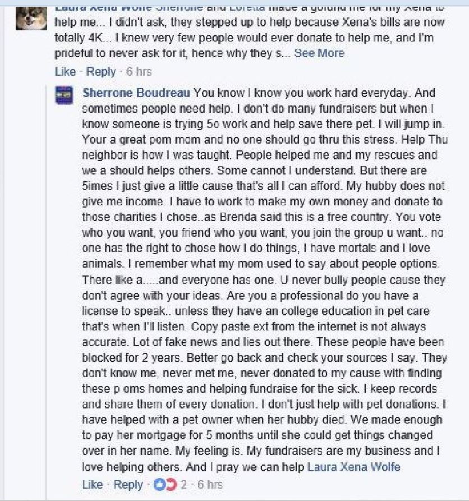Click the red love reaction icon
The width and height of the screenshot is (469, 501).
[x=172, y=485]
